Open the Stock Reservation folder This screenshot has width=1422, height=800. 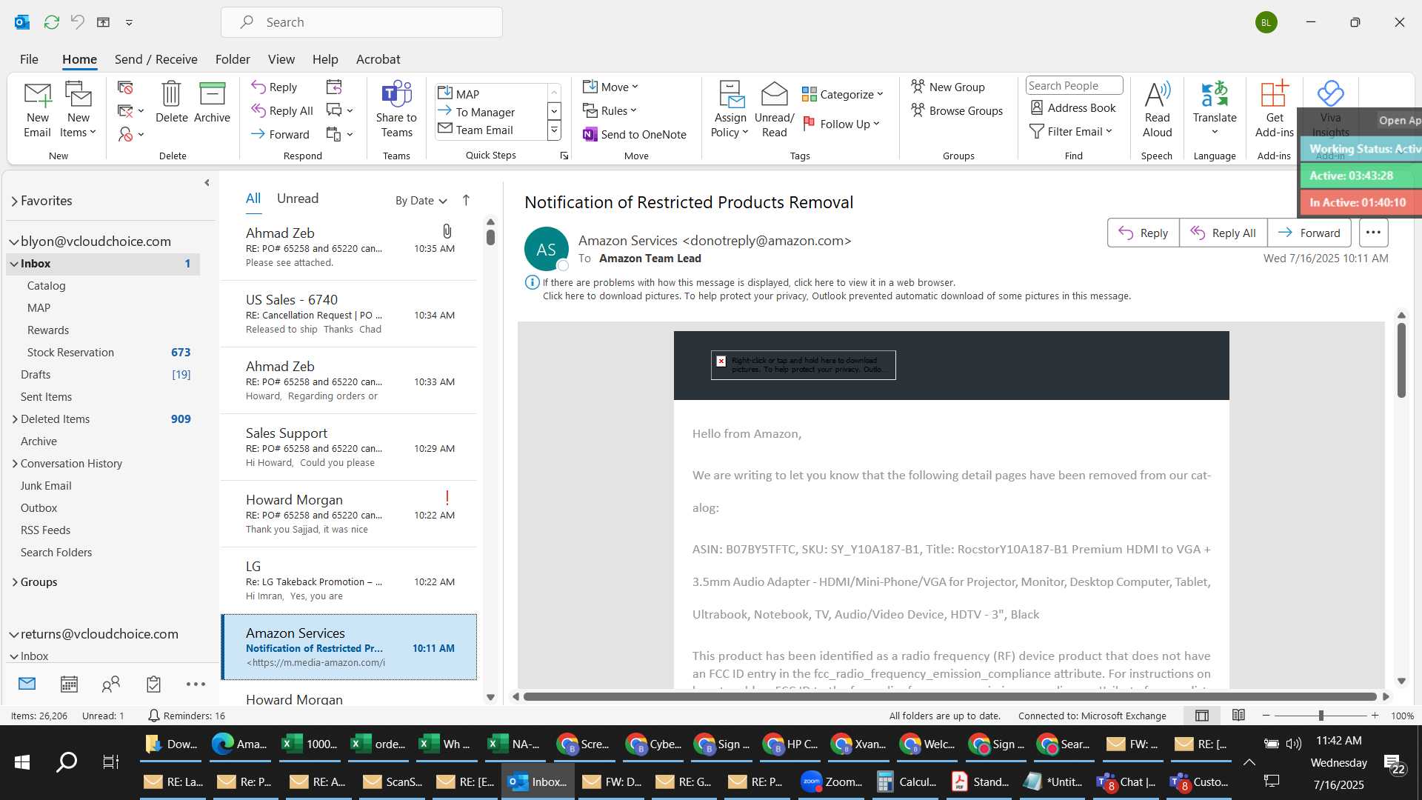point(103,353)
